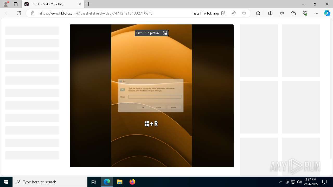This screenshot has height=187, width=333.
Task: Refresh the TikTok page
Action: [x=19, y=13]
